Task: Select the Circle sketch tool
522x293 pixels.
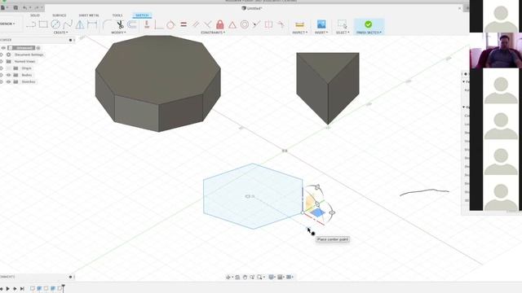Action: tap(55, 24)
